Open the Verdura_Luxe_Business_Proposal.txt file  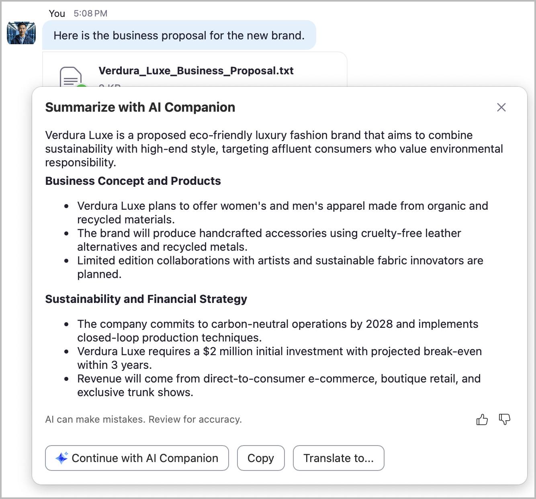coord(196,71)
